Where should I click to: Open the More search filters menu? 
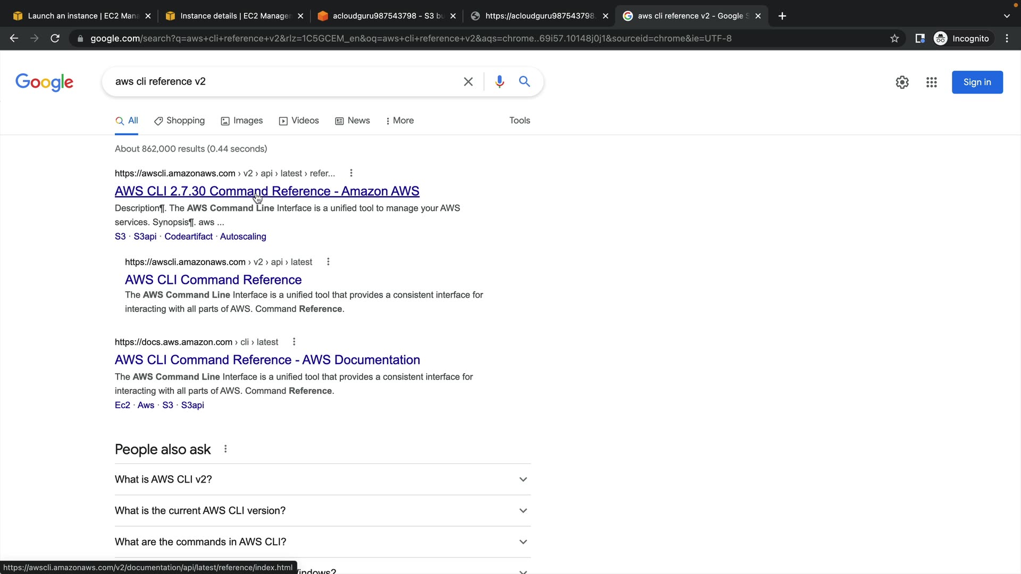coord(399,121)
